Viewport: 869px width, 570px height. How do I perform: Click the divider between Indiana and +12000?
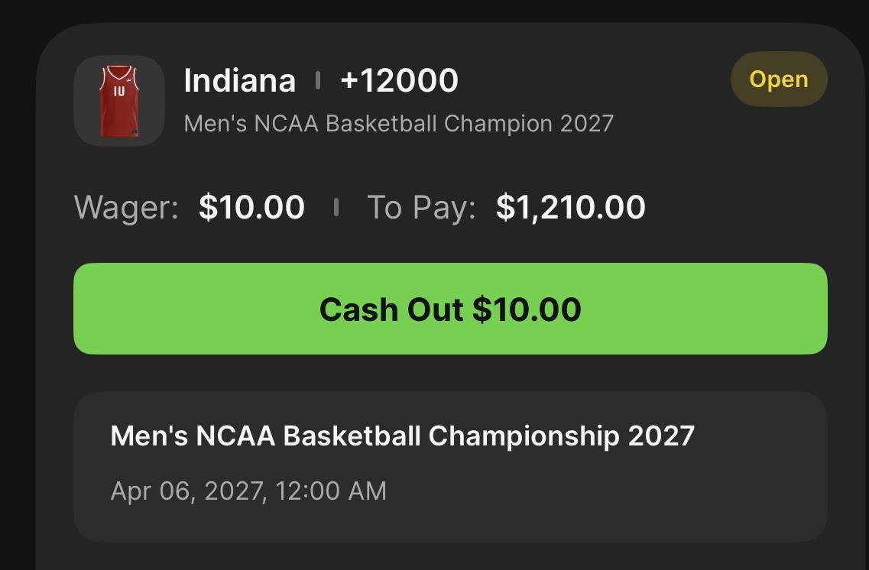point(317,80)
